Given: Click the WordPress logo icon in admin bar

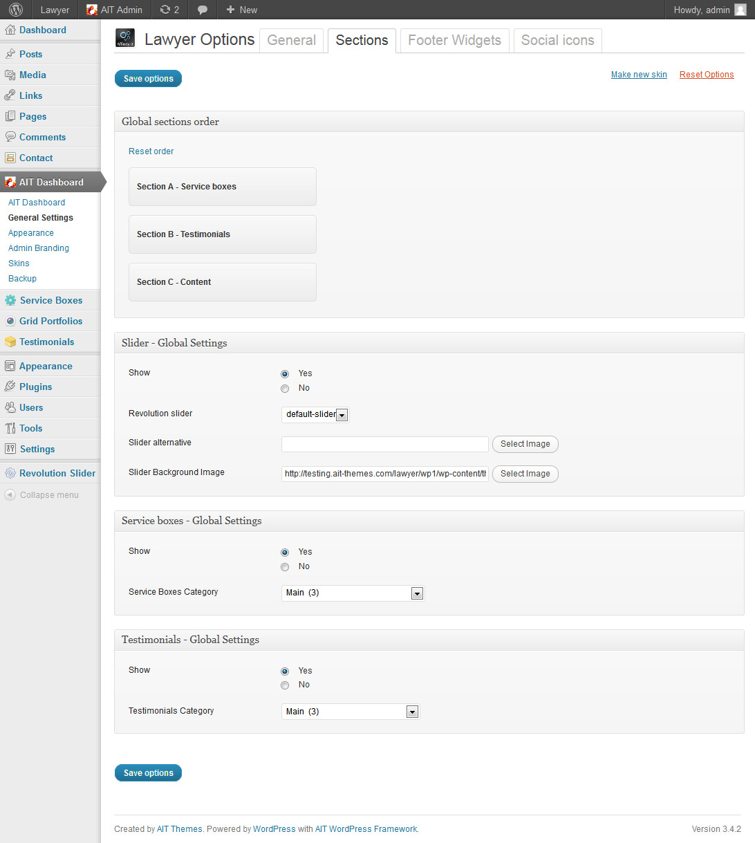Looking at the screenshot, I should 16,10.
